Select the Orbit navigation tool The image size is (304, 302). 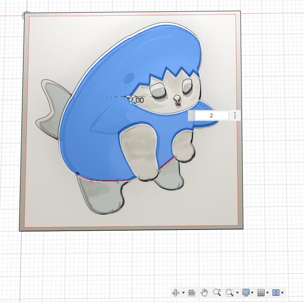point(176,293)
